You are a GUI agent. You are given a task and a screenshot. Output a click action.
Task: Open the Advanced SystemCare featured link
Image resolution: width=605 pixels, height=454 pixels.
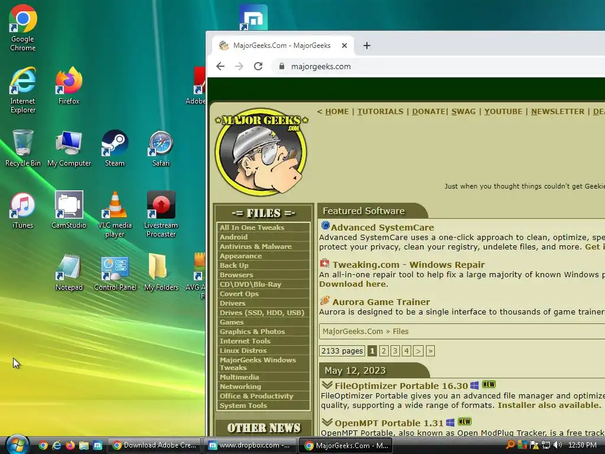click(382, 228)
